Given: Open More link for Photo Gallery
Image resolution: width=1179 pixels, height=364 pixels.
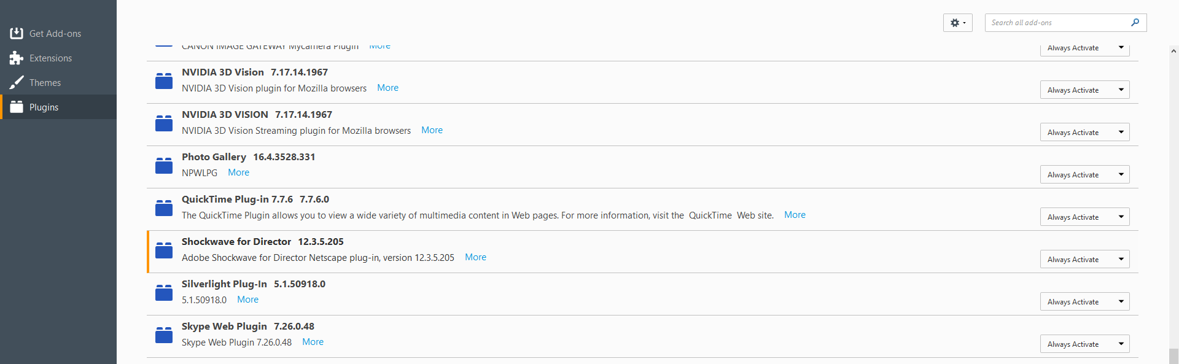Looking at the screenshot, I should pyautogui.click(x=238, y=172).
